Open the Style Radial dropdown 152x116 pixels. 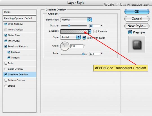pos(70,37)
